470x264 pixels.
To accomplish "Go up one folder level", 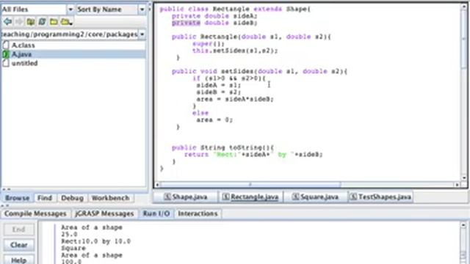I will click(31, 21).
